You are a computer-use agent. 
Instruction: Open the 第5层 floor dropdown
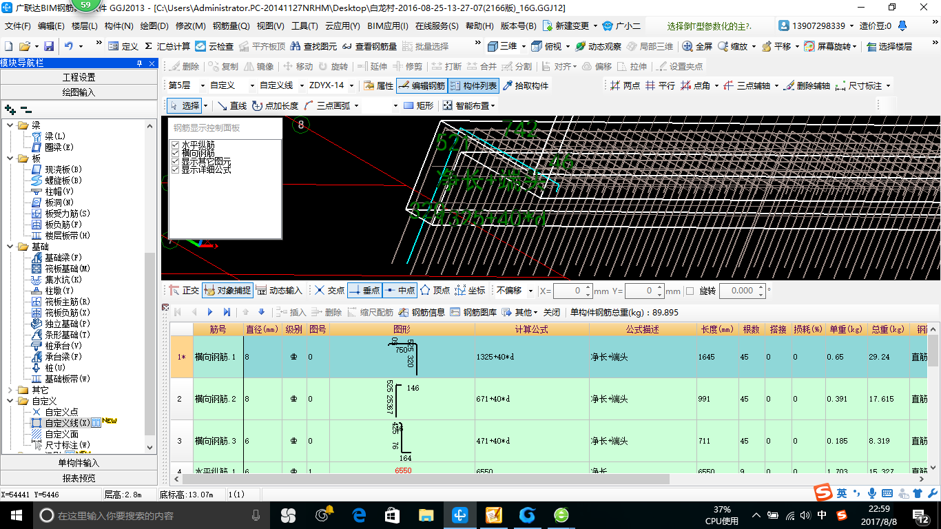(204, 86)
